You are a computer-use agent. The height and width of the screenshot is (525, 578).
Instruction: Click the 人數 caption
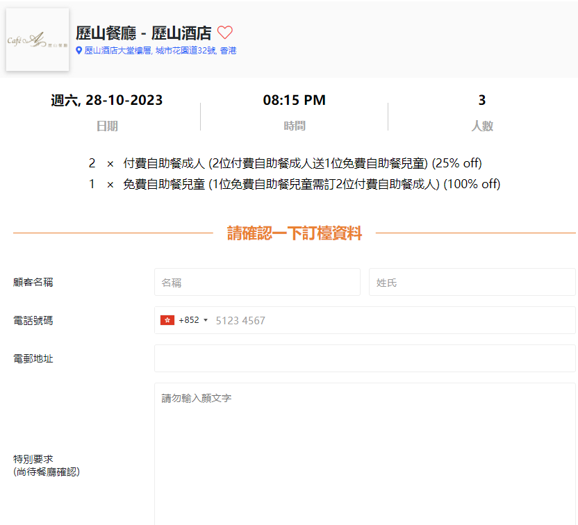click(x=482, y=126)
